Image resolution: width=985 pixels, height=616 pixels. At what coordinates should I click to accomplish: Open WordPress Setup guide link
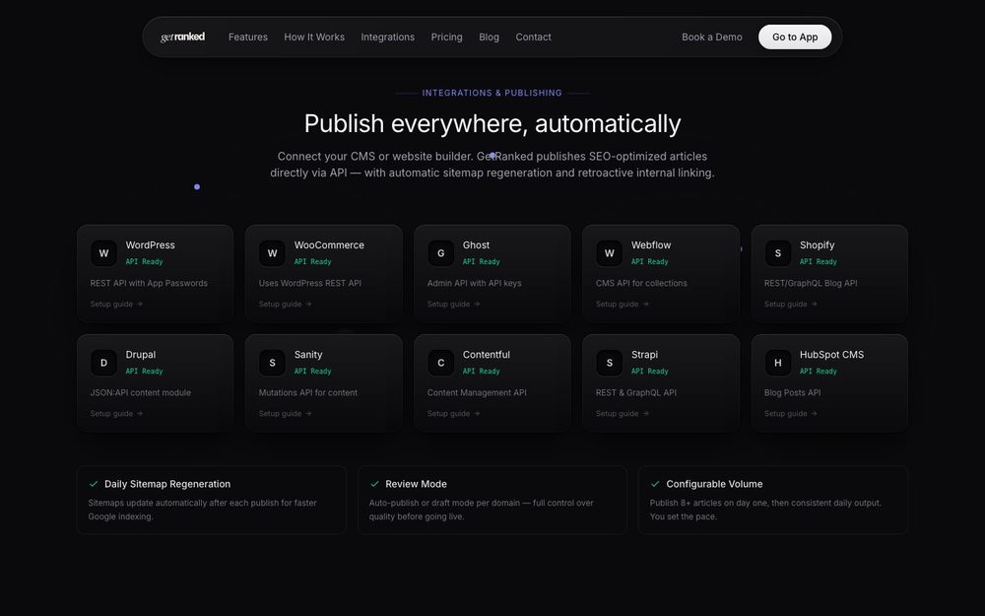coord(116,305)
